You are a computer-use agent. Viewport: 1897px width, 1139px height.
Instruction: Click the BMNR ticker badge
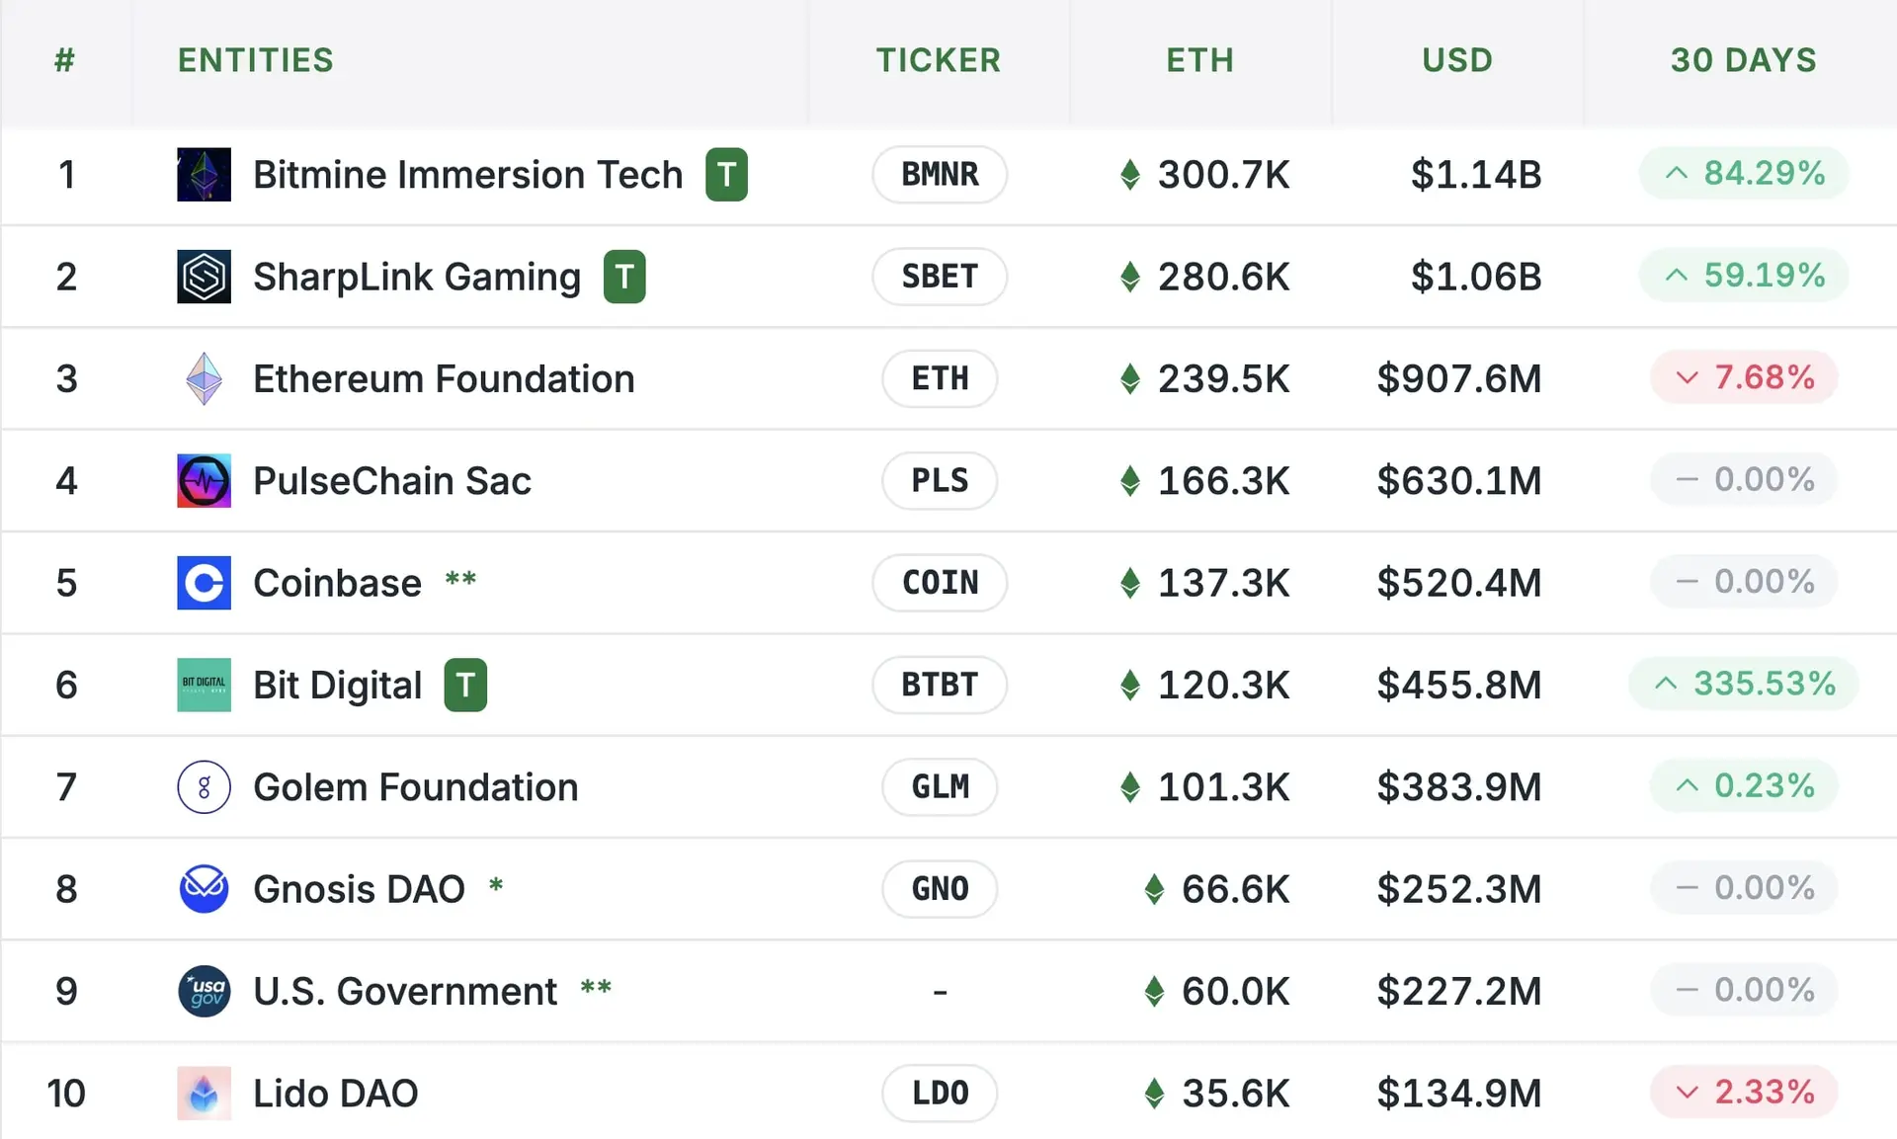click(939, 174)
